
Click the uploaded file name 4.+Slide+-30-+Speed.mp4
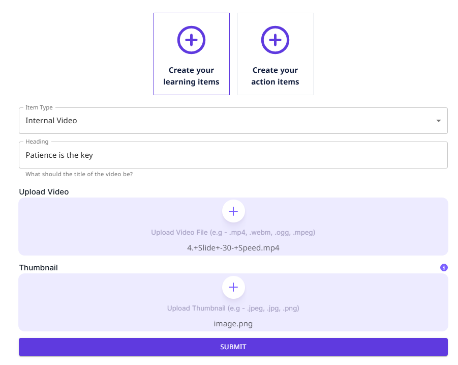[x=233, y=248]
